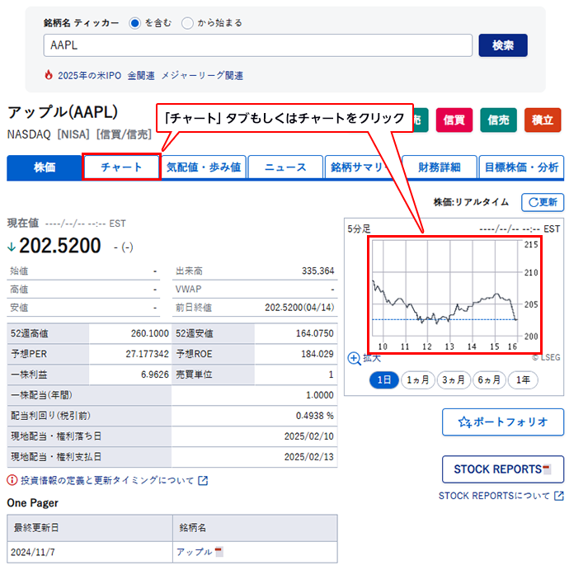Viewport: 569px width, 570px height.
Task: Click the 一株利益 value 6.9626
Action: (x=155, y=375)
